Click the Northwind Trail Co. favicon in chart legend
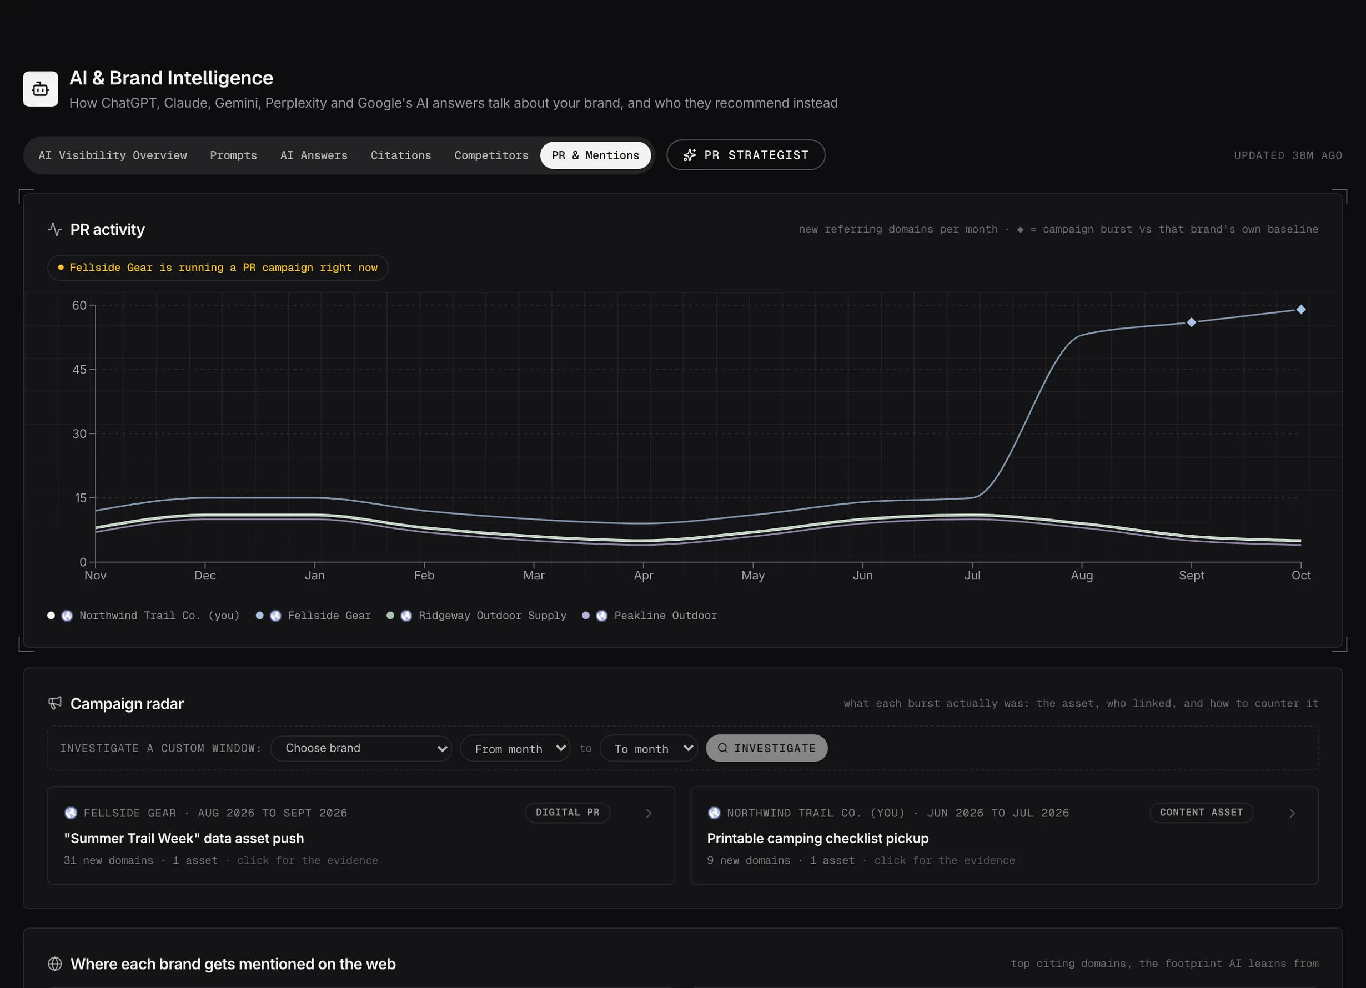Viewport: 1366px width, 988px height. coord(67,616)
